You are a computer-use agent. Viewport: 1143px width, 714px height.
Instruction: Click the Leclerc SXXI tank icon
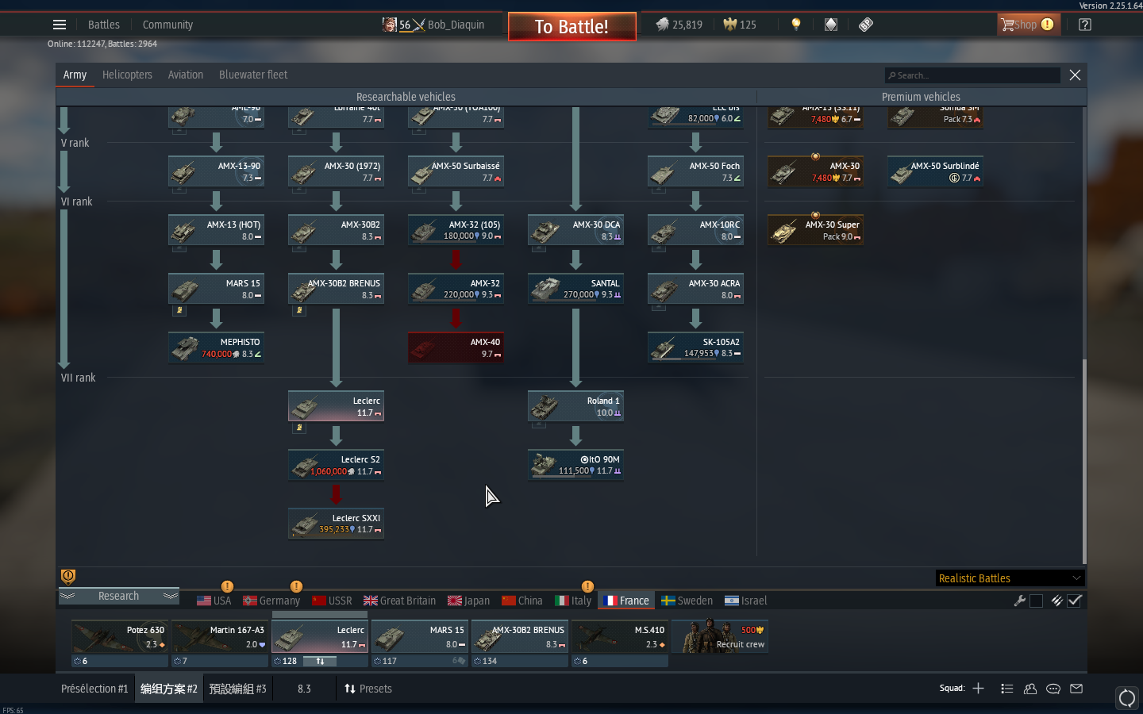click(306, 524)
